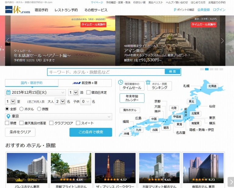Select last carousel indicator dot
The height and width of the screenshot is (188, 234).
(x=221, y=69)
